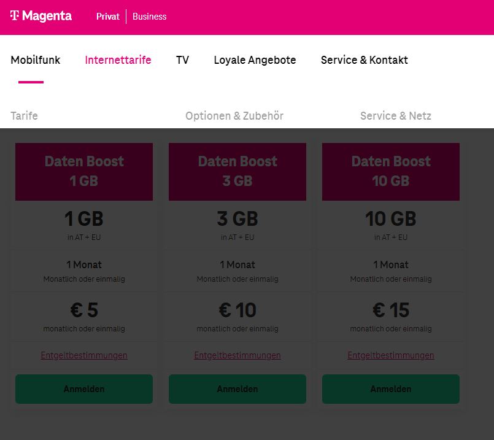Click the Daten Boost 3 GB header tile

237,172
